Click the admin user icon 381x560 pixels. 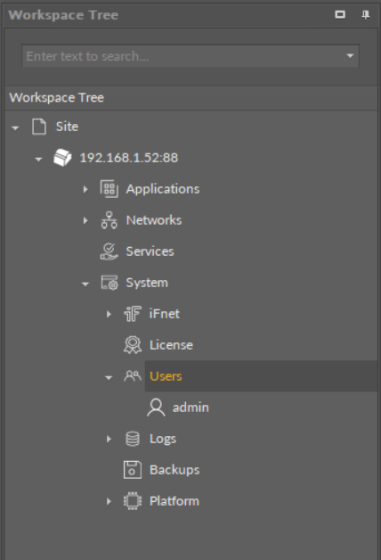pyautogui.click(x=156, y=408)
